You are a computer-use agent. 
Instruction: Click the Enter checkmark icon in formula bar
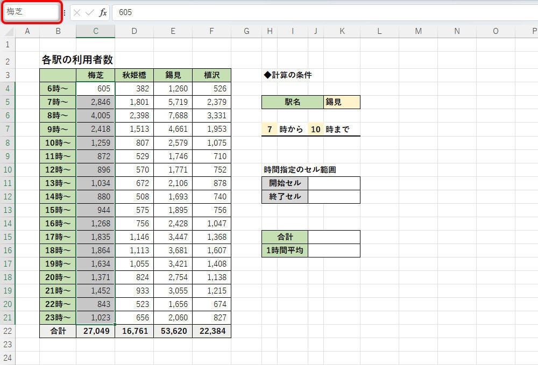[x=89, y=12]
